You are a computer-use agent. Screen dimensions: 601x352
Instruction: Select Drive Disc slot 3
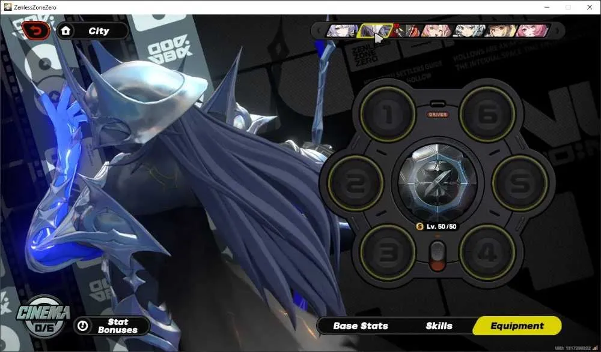[388, 252]
